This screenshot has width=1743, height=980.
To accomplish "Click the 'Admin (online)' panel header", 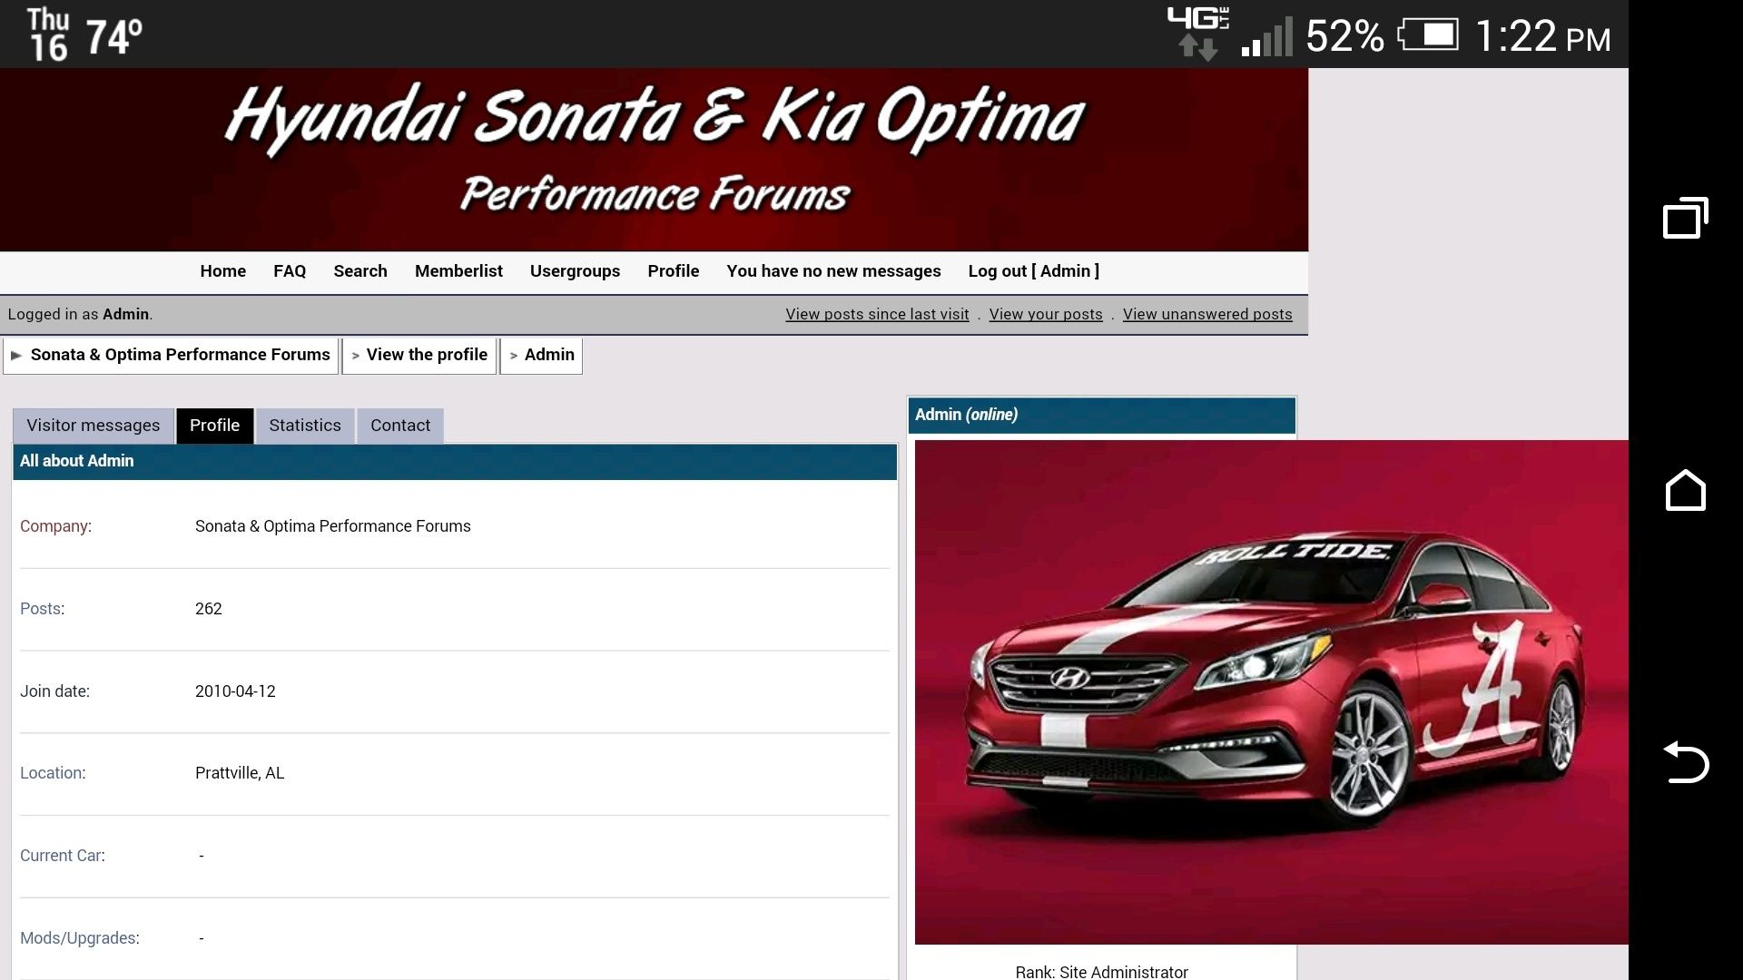I will [1101, 415].
